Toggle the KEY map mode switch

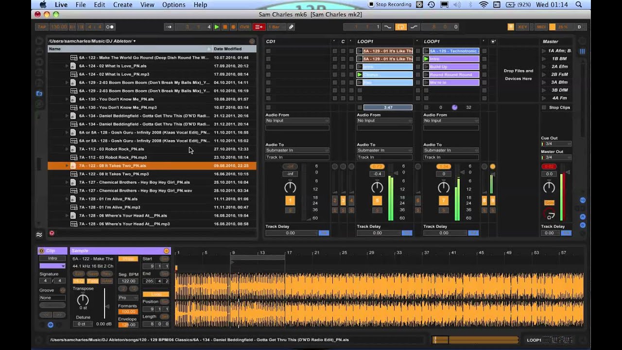click(523, 27)
